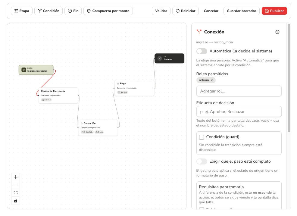Zoom in on the canvas
This screenshot has width=297, height=216.
16,177
